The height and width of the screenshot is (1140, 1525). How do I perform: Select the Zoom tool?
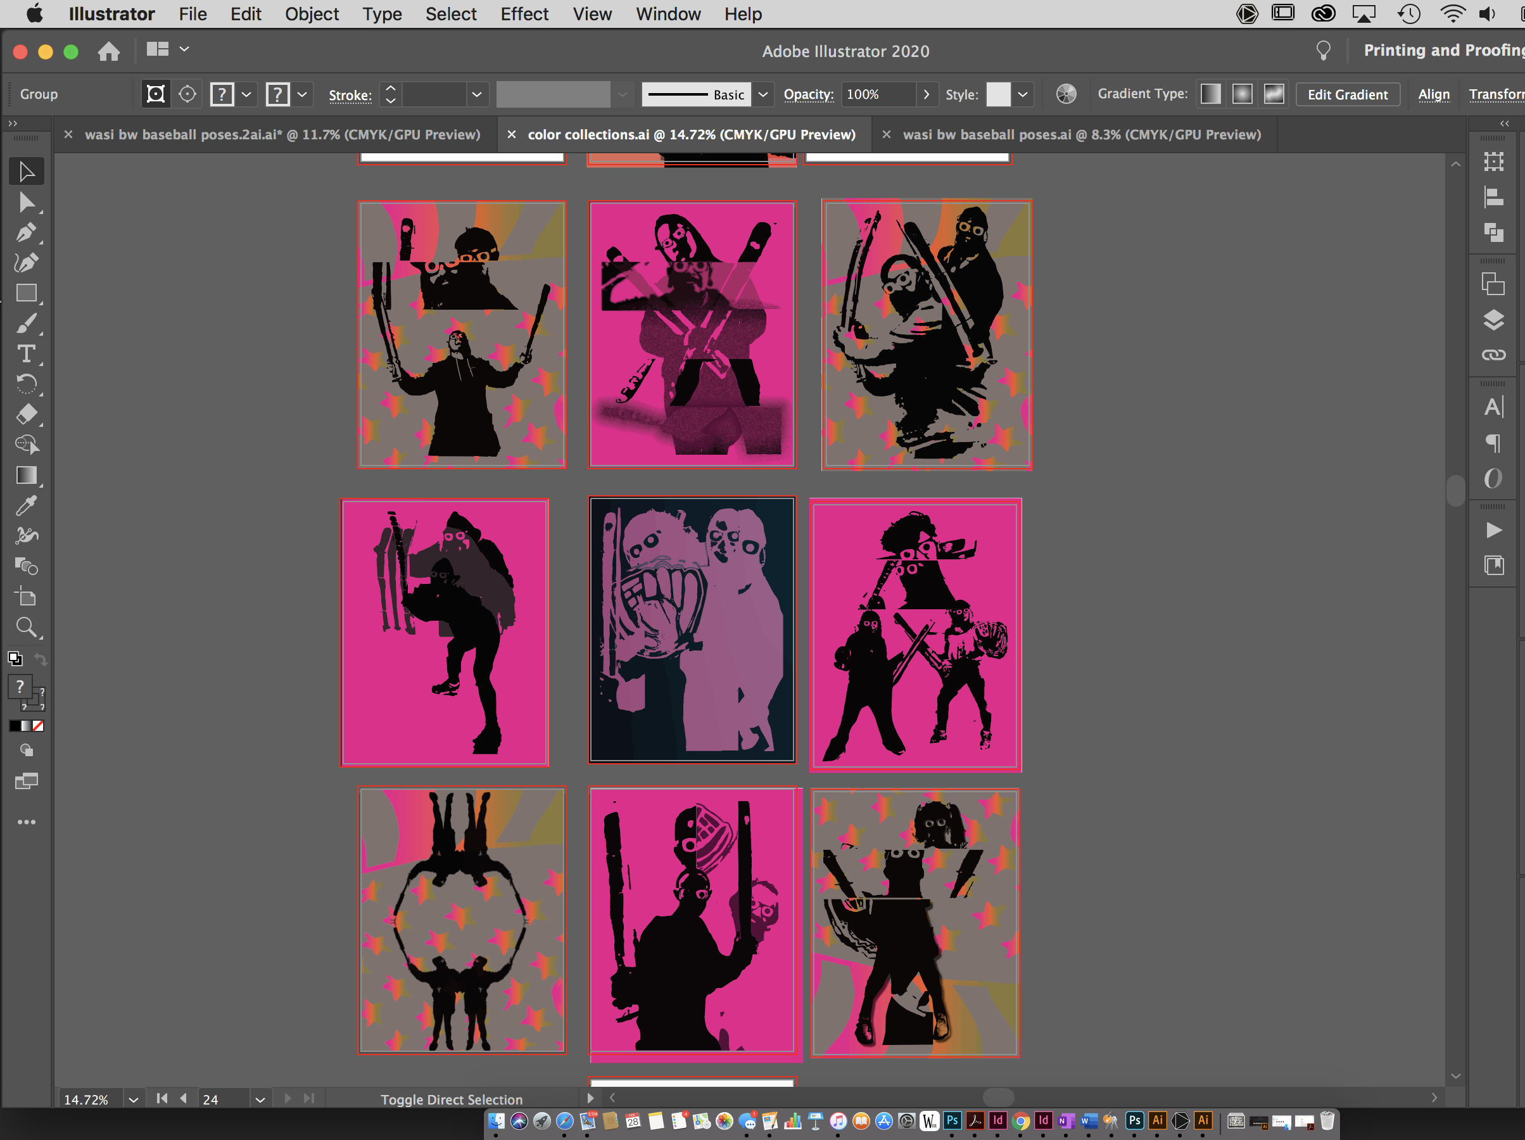26,627
